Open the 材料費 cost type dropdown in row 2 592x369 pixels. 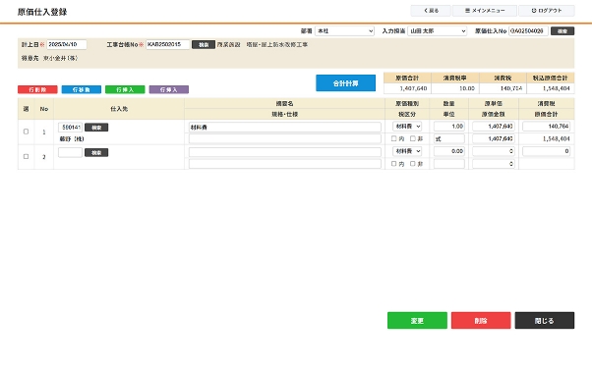coord(407,151)
